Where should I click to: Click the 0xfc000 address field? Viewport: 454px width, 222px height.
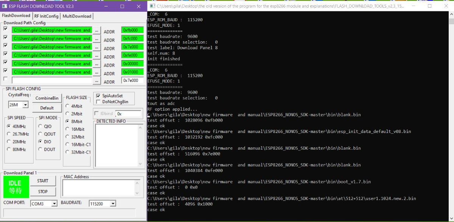132,39
